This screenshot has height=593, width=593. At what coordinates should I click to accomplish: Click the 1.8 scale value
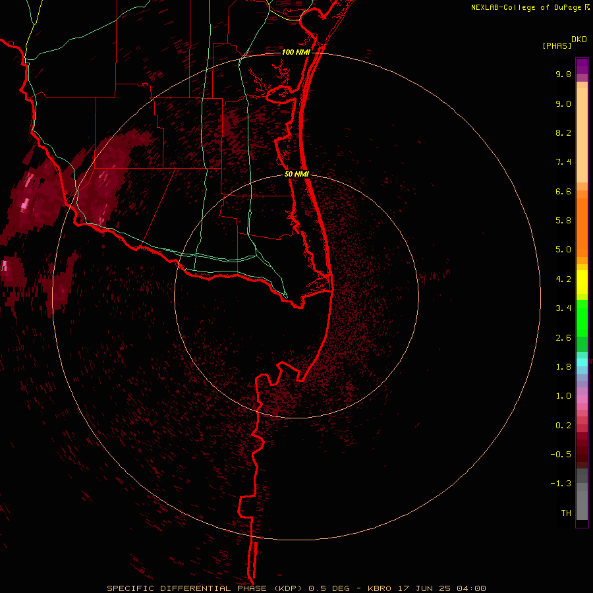coord(563,366)
